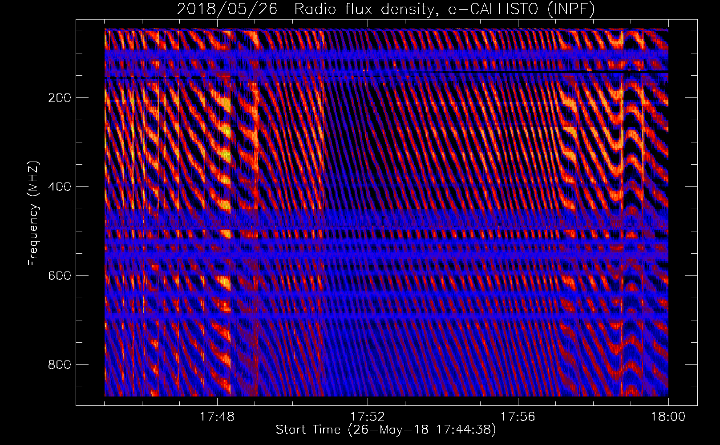Click the plot title with date 2018/05/26

click(x=386, y=9)
